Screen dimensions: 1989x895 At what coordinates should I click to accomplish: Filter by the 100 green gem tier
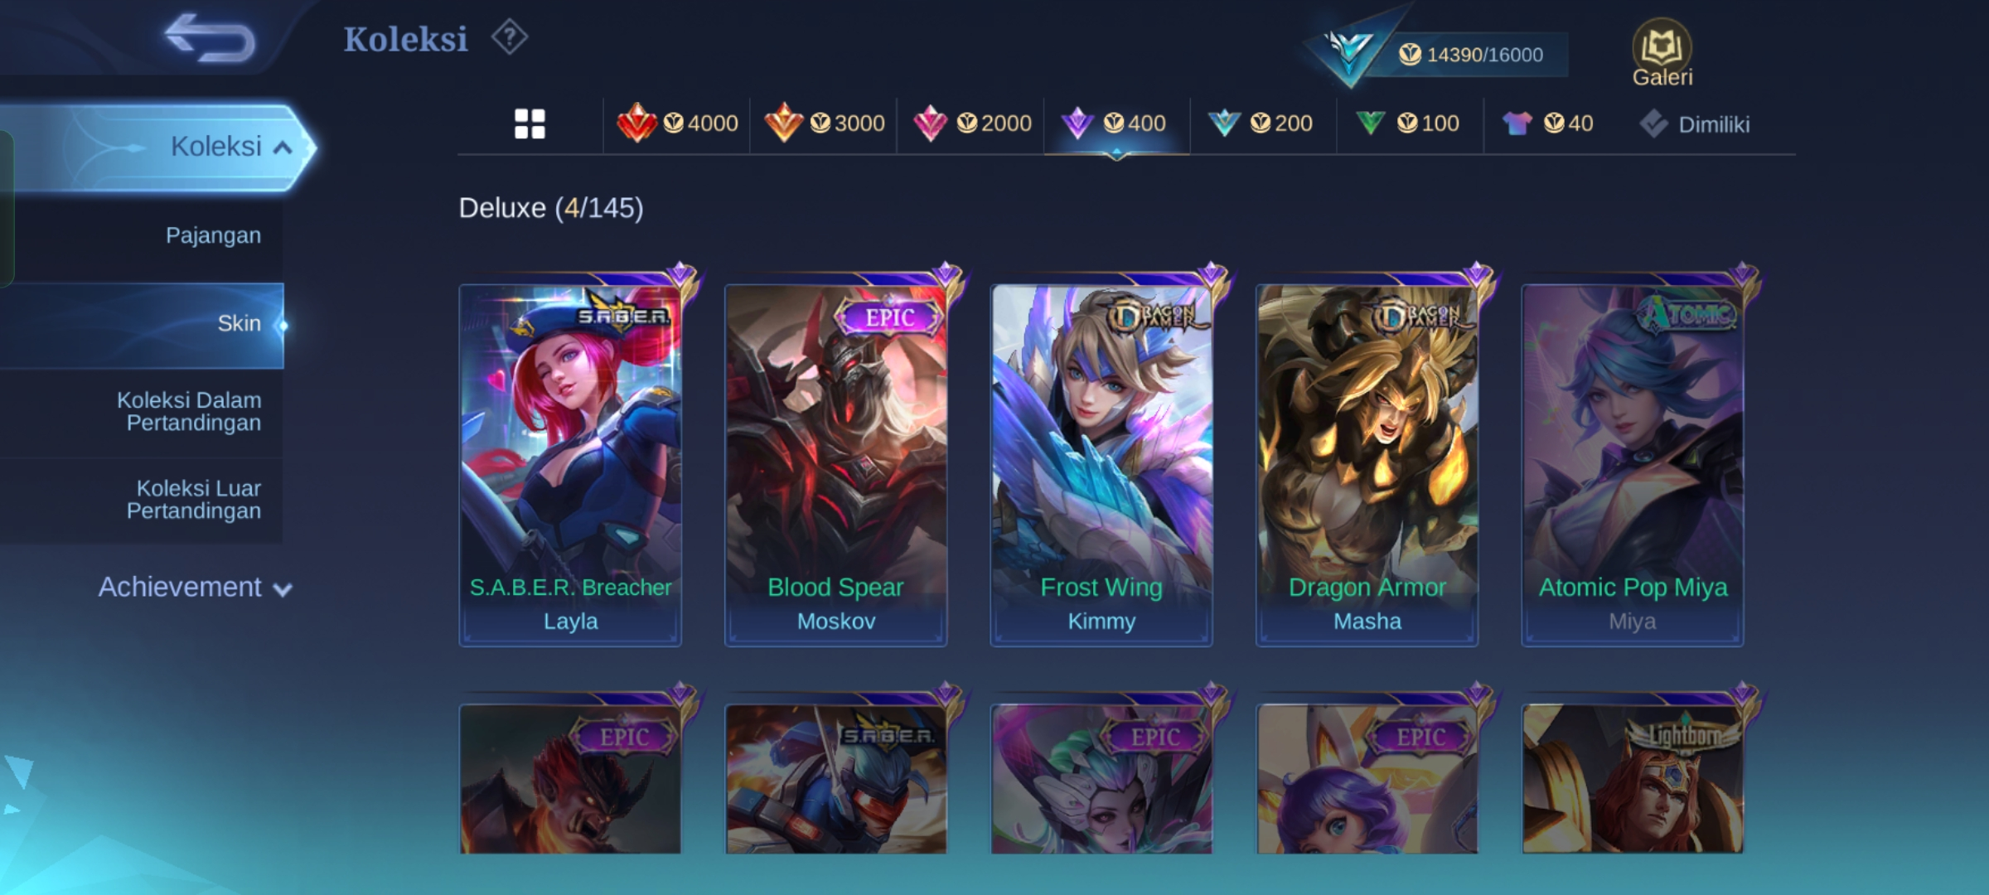click(x=1407, y=123)
